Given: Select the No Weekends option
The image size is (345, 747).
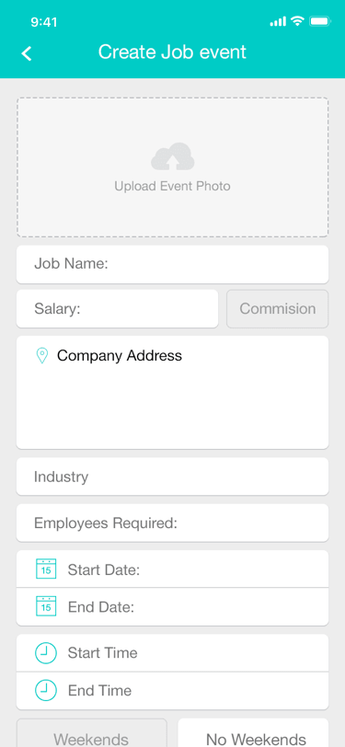Looking at the screenshot, I should [253, 732].
